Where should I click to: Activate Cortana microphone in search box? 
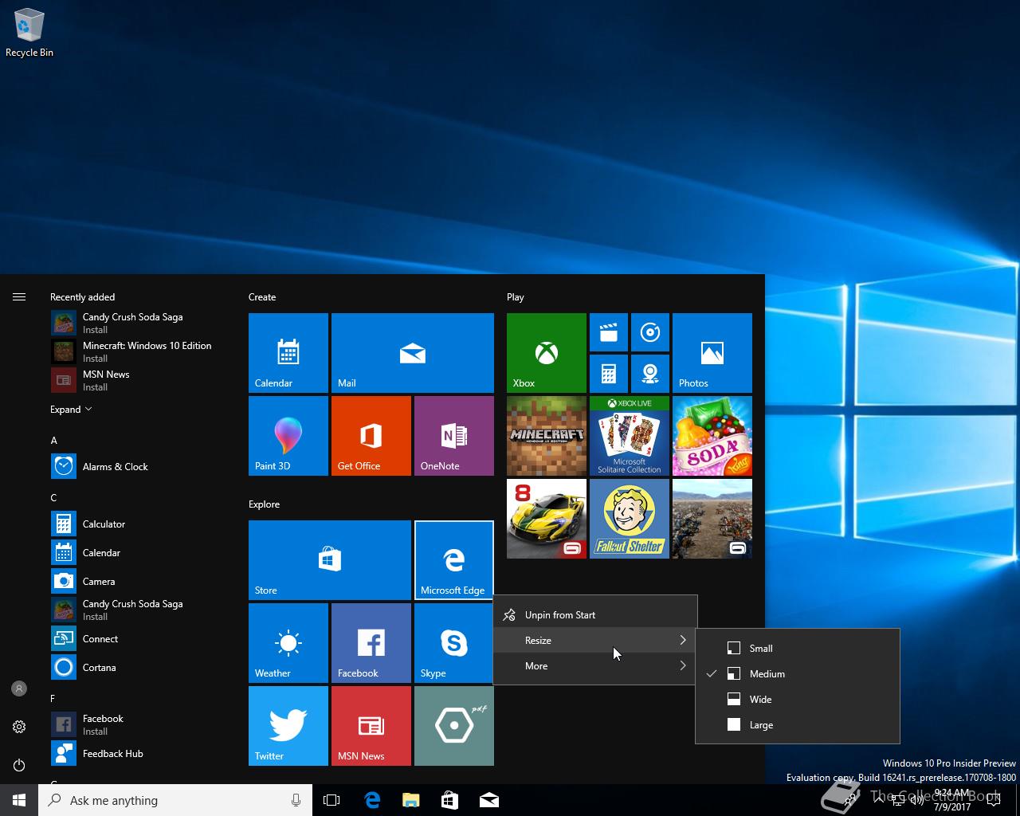[296, 800]
